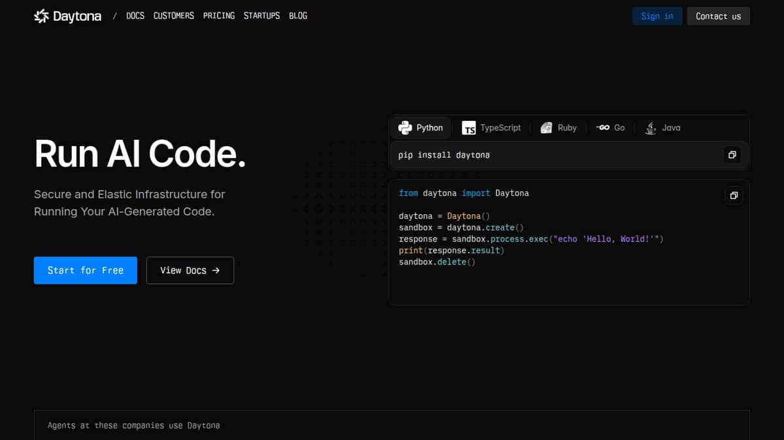Select the Go tab label

pos(619,128)
